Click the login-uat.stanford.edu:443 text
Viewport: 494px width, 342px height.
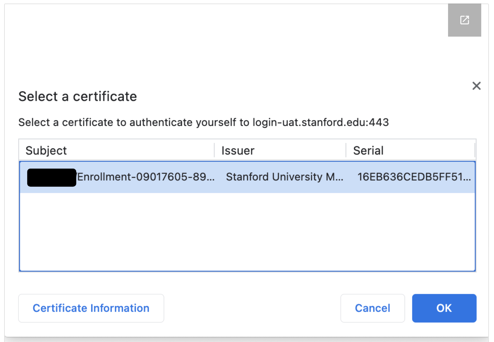pos(320,122)
